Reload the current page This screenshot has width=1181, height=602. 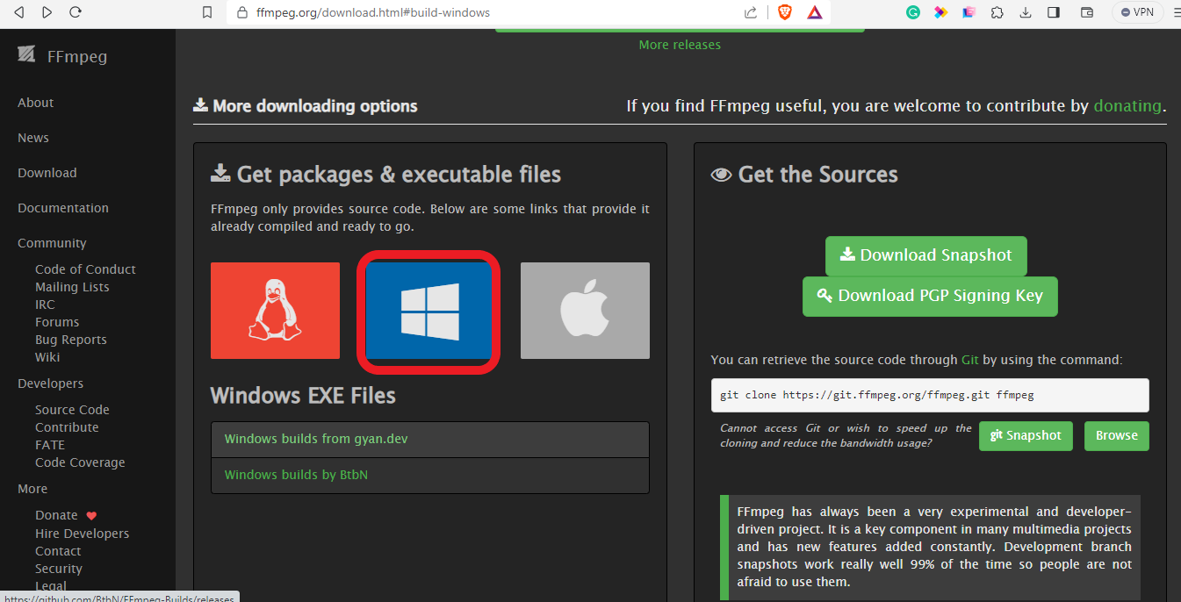pos(76,12)
